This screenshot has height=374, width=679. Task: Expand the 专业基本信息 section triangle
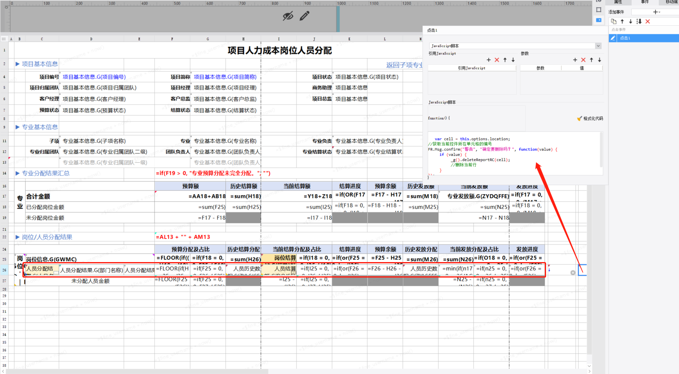click(x=18, y=127)
